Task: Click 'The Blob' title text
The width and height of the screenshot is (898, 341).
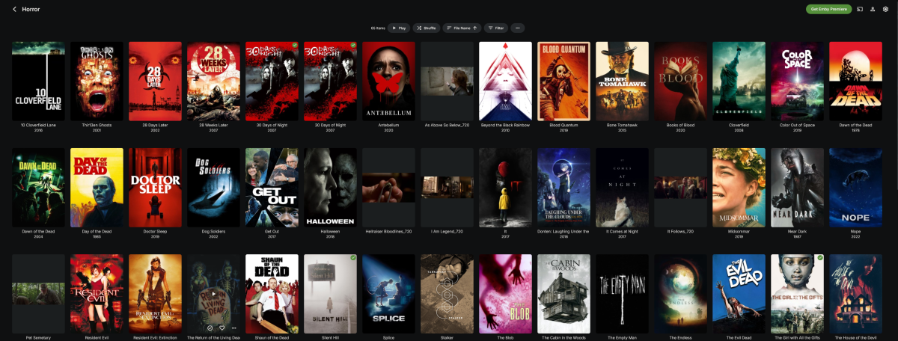Action: [x=505, y=338]
